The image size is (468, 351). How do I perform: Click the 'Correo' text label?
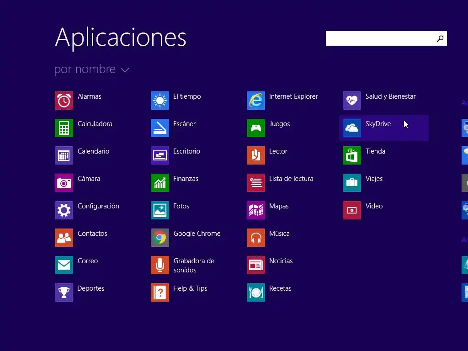[88, 261]
